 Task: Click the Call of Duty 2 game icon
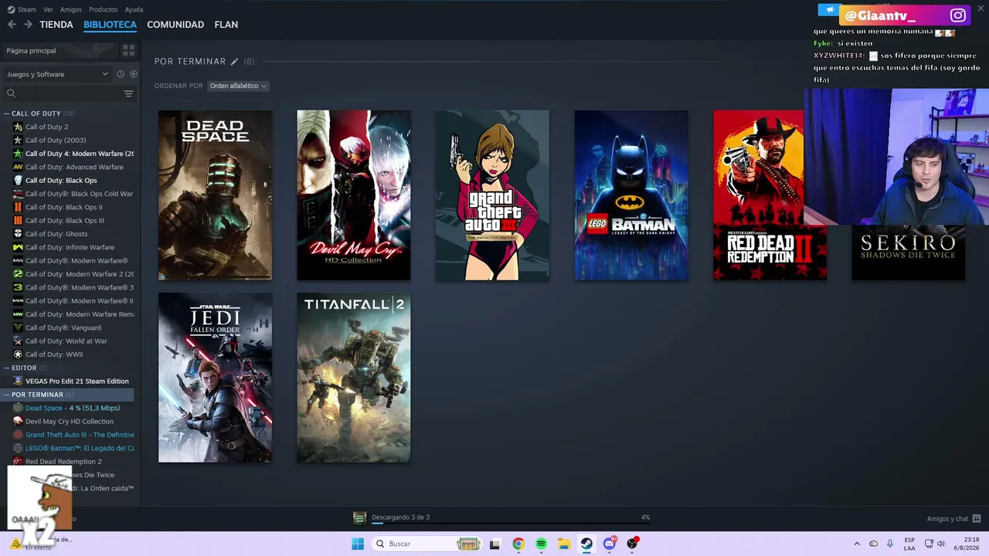coord(18,127)
